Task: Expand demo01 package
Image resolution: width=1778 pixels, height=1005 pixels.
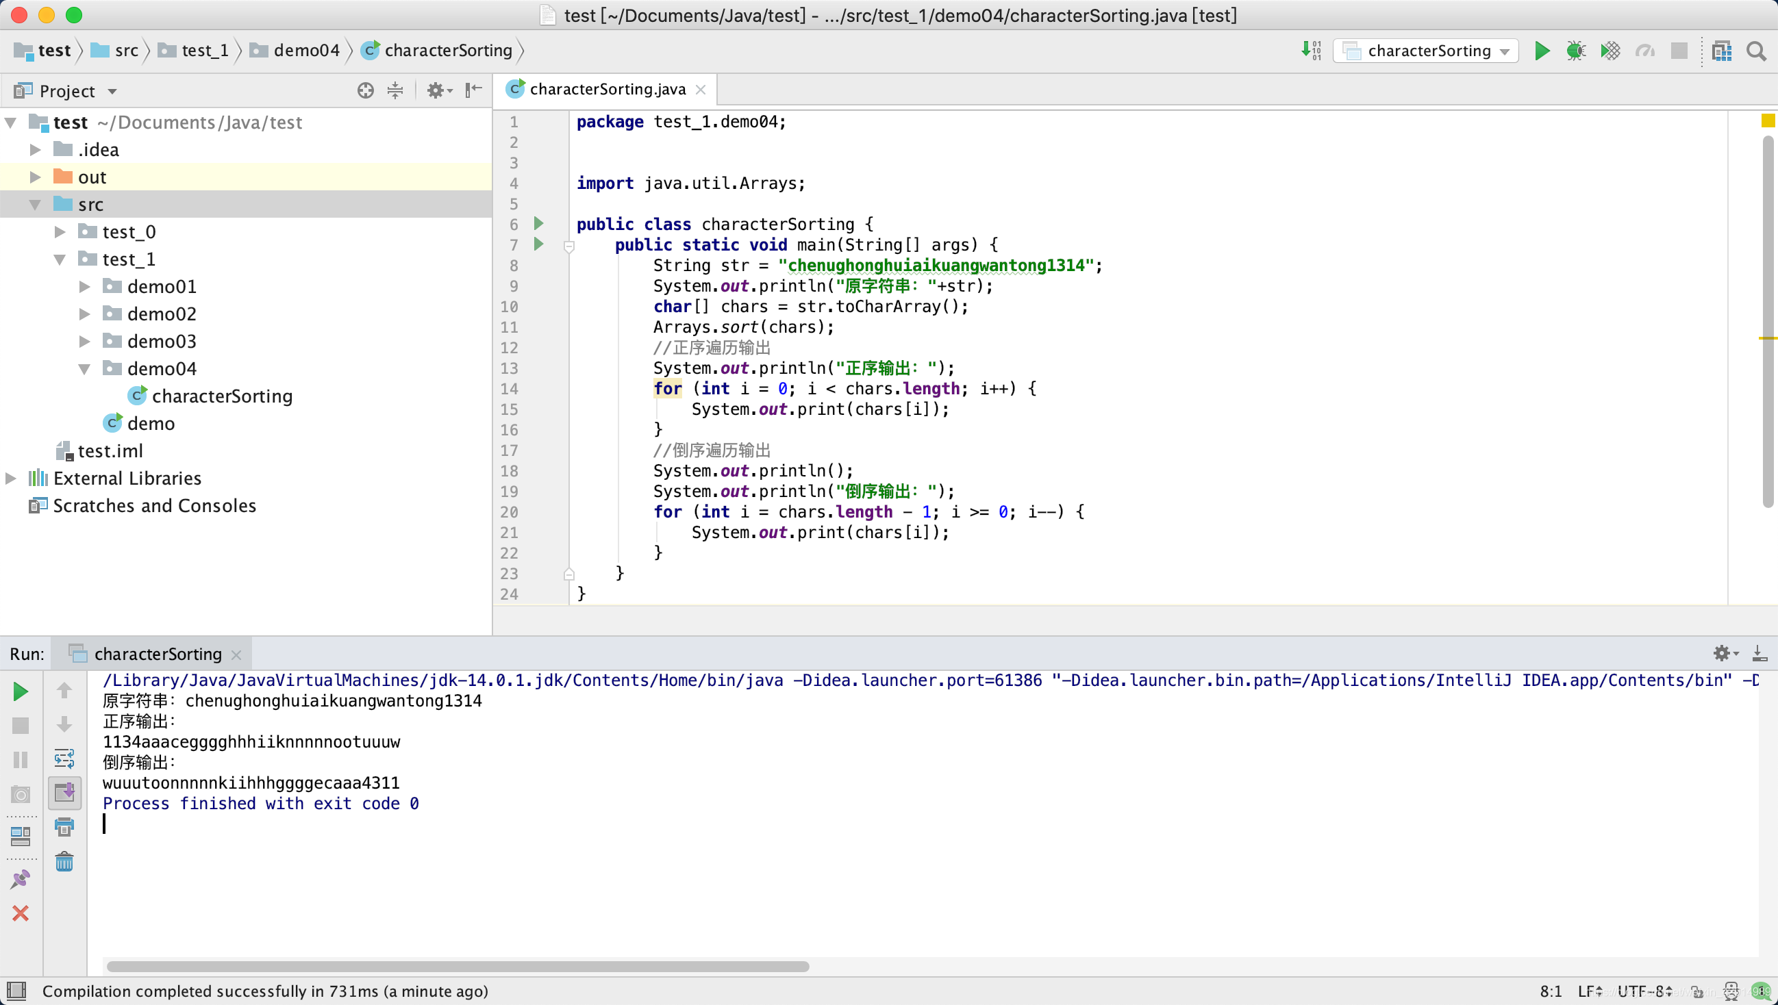Action: [85, 286]
